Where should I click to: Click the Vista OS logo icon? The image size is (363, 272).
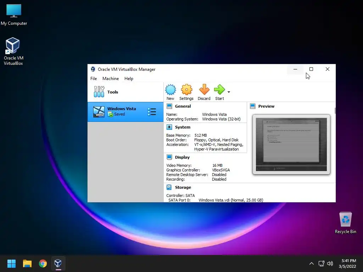(x=99, y=112)
